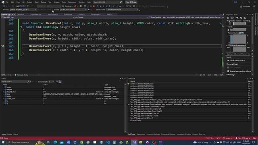This screenshot has height=145, width=258.
Task: Open the Error List tab
Action: [x=202, y=134]
